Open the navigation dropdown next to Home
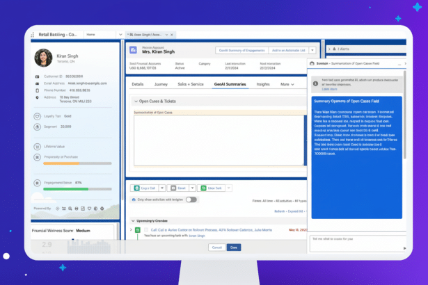Viewport: 428px width, 285px height. click(120, 35)
